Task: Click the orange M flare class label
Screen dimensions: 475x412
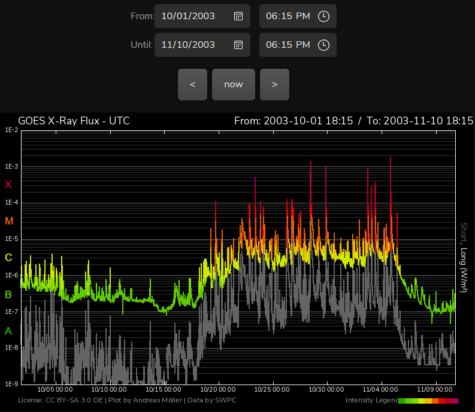Action: point(9,221)
